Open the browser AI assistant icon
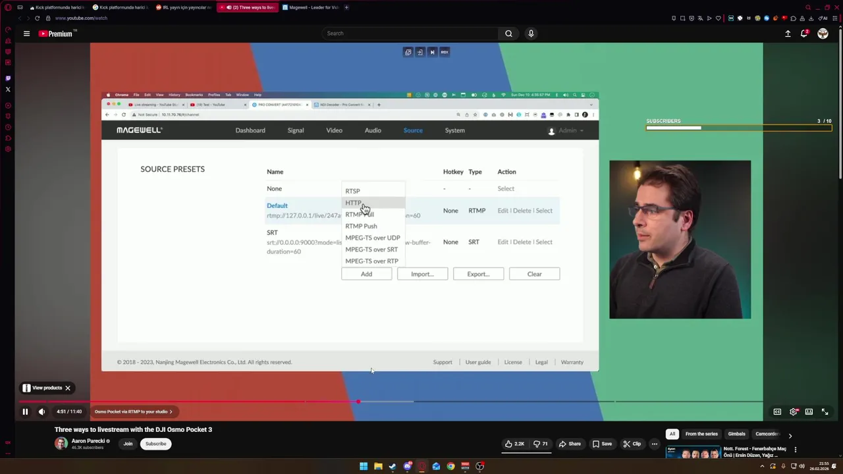This screenshot has height=474, width=843. [824, 18]
